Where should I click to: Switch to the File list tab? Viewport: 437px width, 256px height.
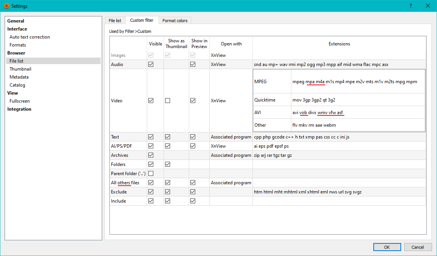point(115,21)
